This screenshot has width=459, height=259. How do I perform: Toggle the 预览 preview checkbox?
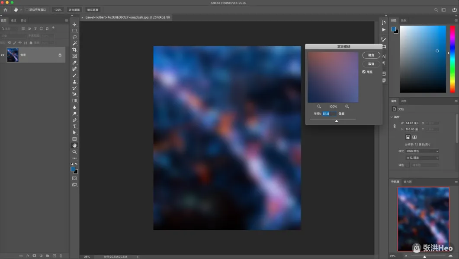[x=364, y=72]
